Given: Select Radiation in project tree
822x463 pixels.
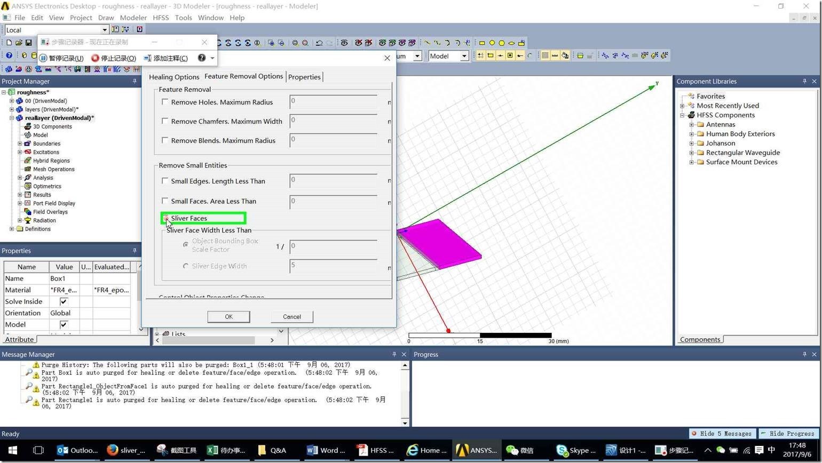Looking at the screenshot, I should [x=44, y=220].
